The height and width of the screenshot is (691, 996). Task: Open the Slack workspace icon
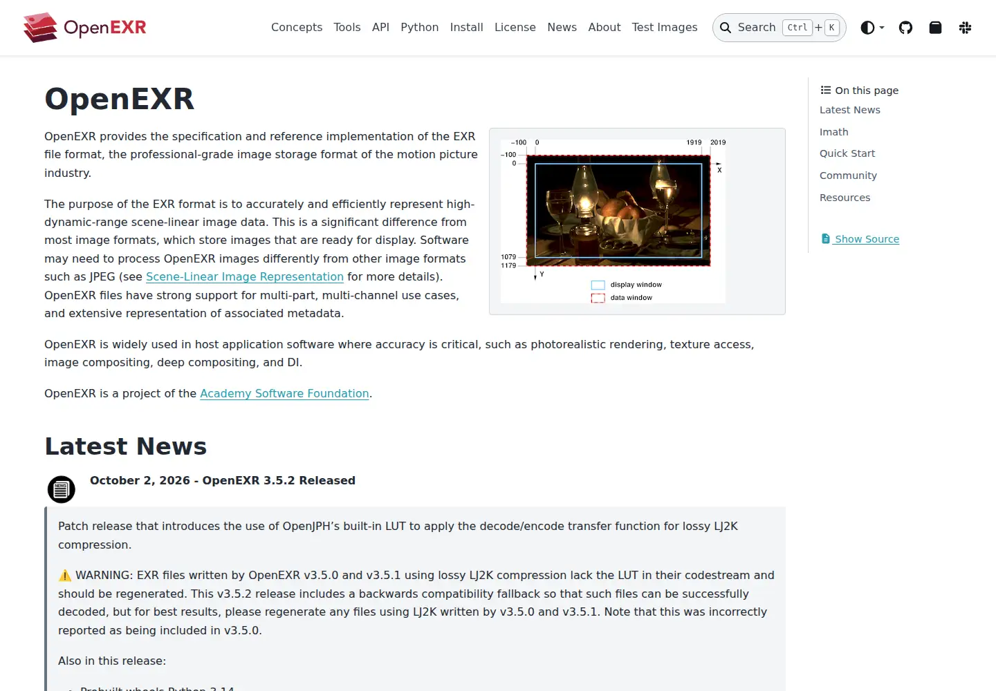(965, 28)
